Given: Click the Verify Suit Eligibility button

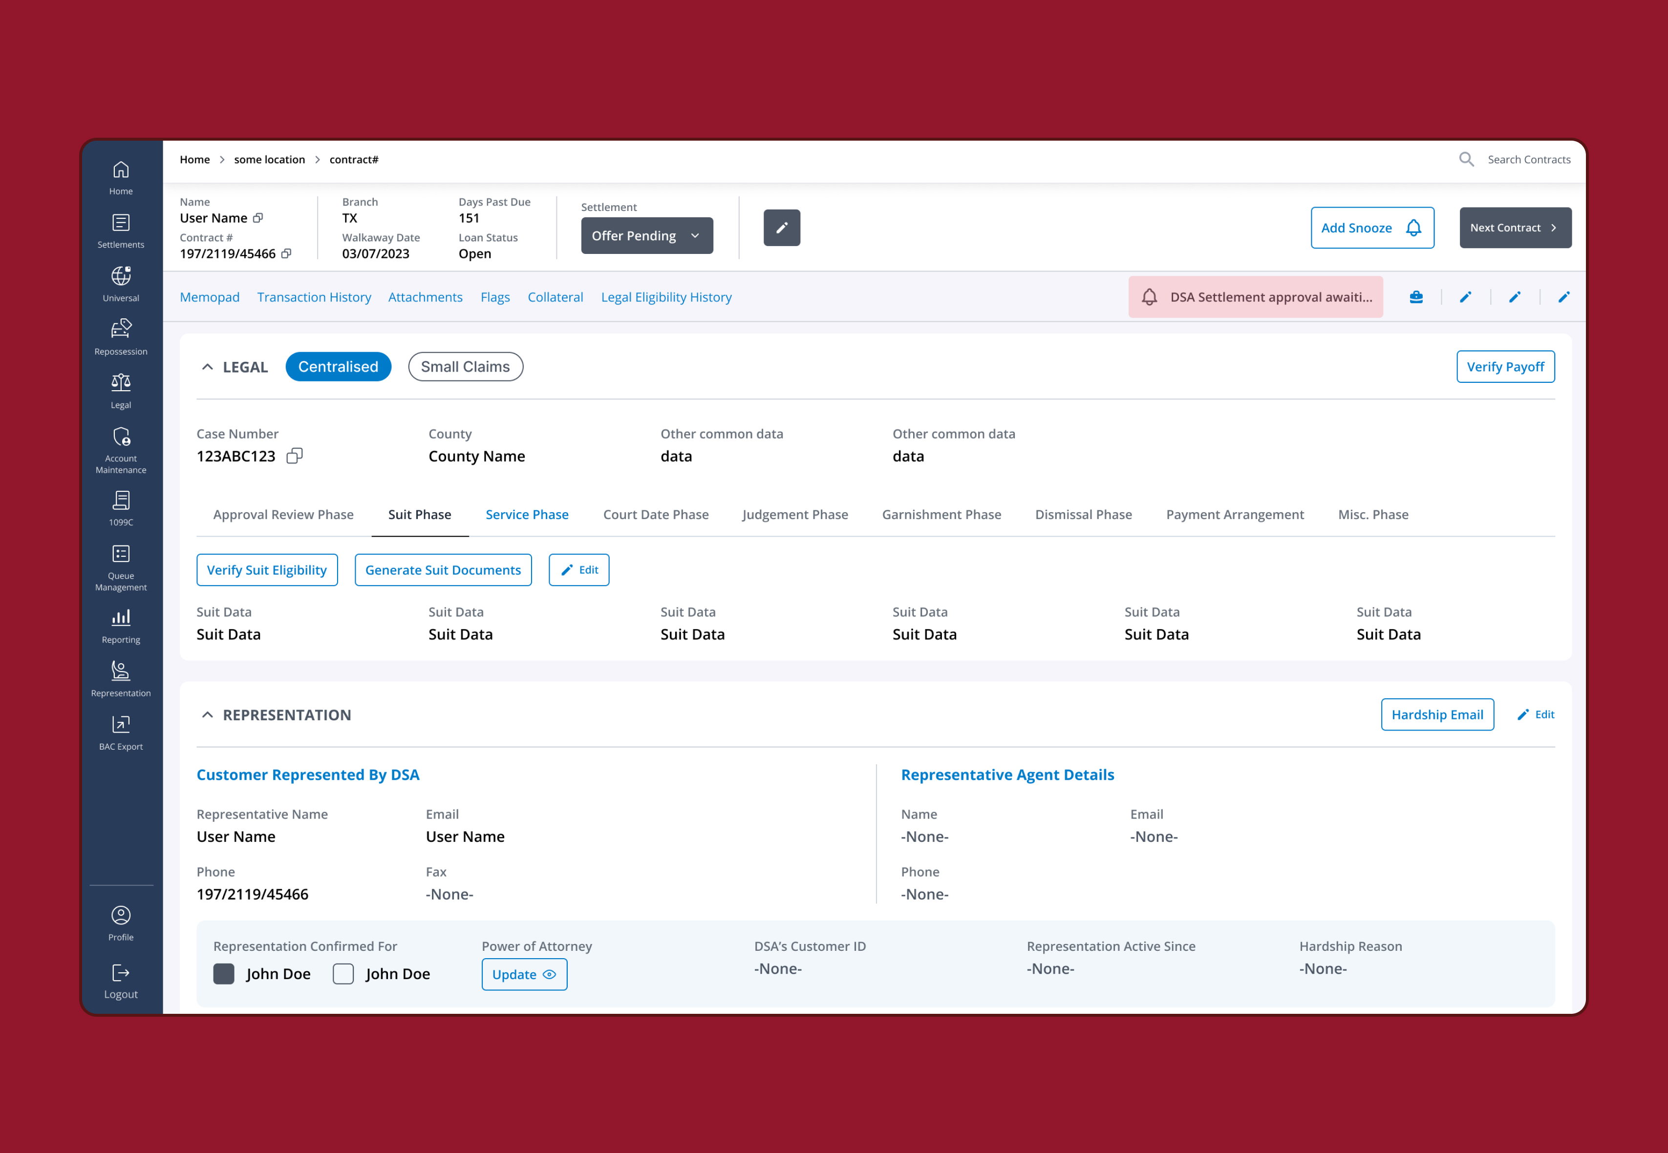Looking at the screenshot, I should pyautogui.click(x=267, y=570).
